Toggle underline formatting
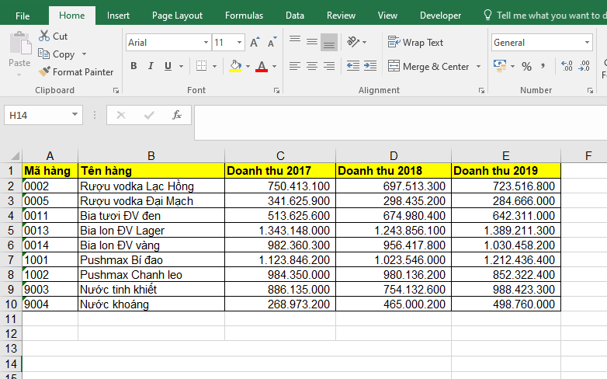 tap(168, 66)
